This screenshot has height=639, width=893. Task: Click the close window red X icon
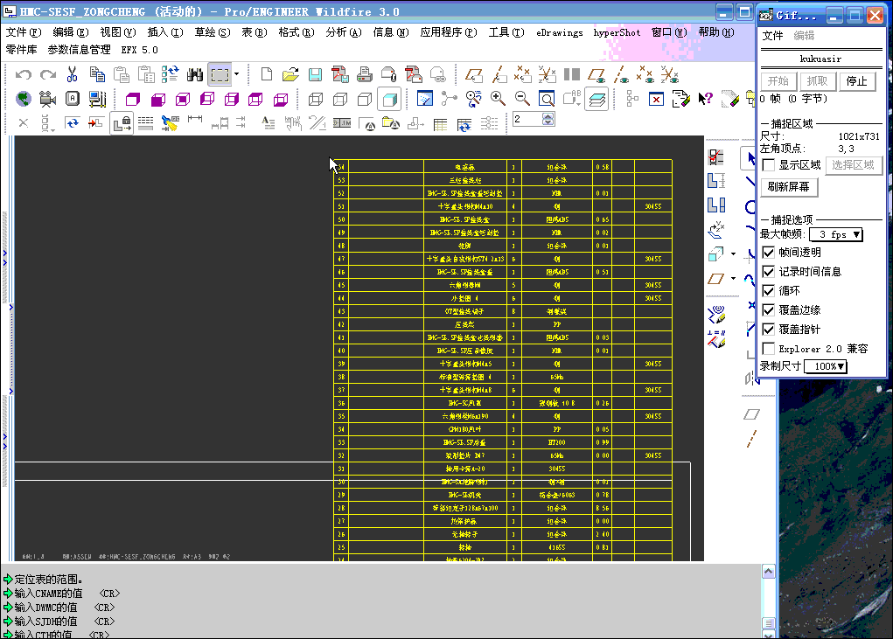coord(656,99)
